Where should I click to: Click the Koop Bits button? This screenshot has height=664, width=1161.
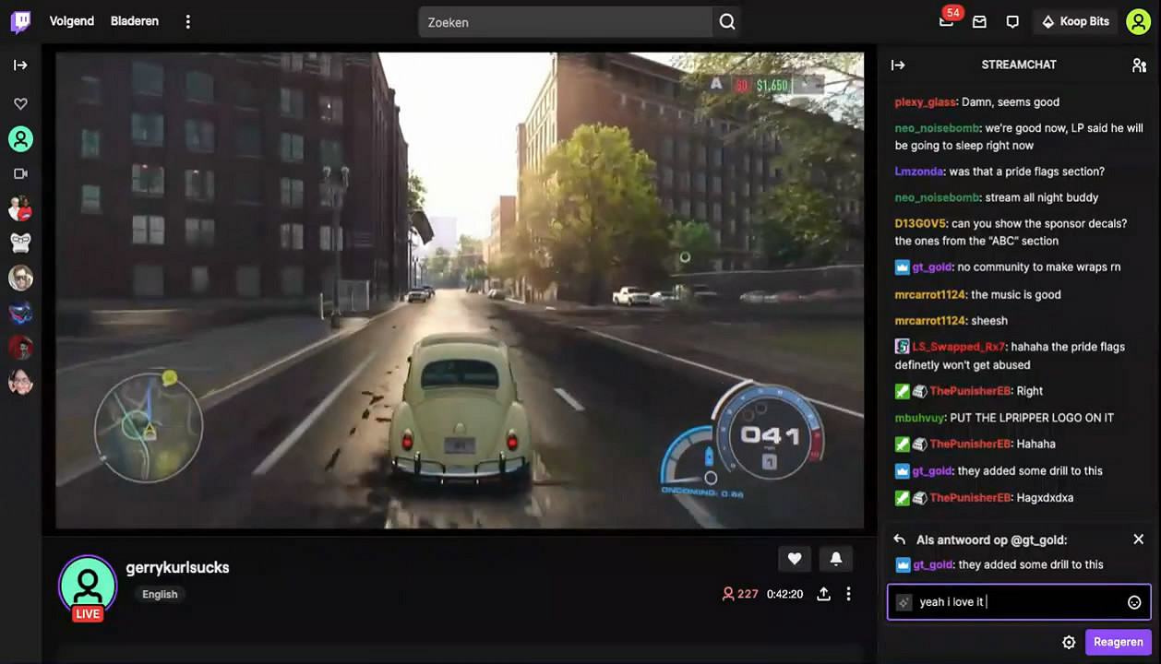[x=1075, y=22]
